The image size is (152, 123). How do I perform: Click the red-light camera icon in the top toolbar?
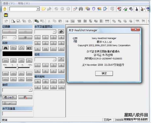point(119,9)
